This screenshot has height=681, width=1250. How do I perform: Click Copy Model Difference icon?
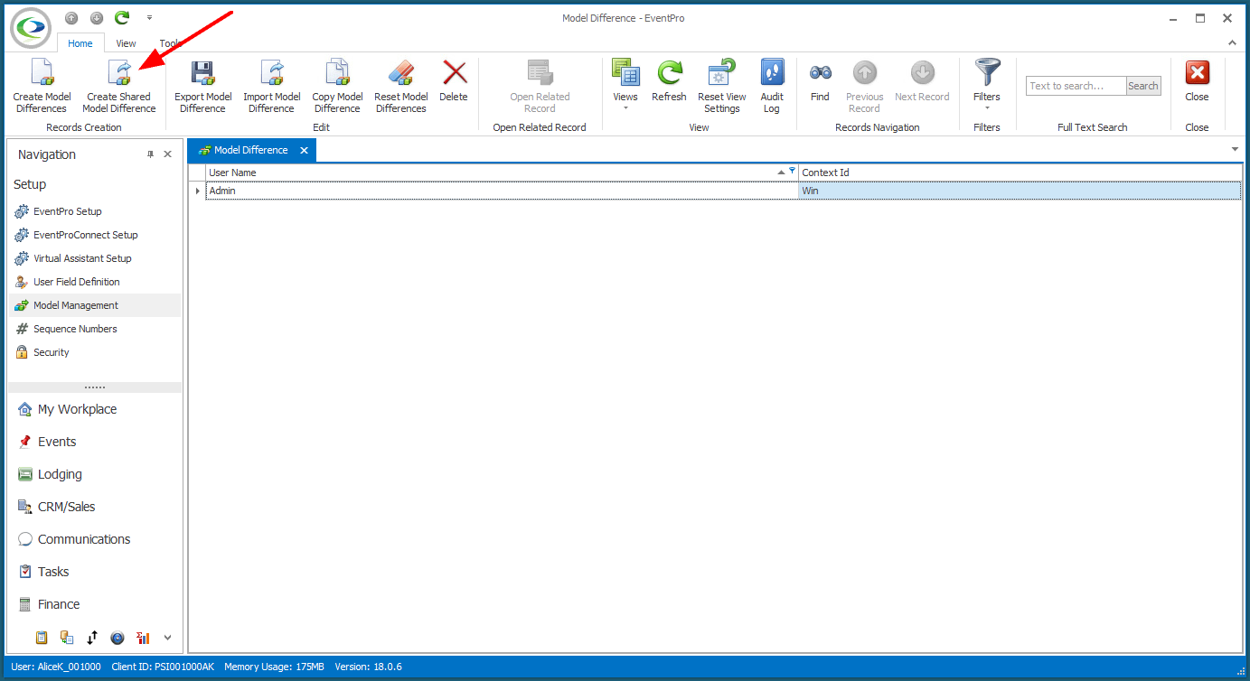(x=337, y=73)
